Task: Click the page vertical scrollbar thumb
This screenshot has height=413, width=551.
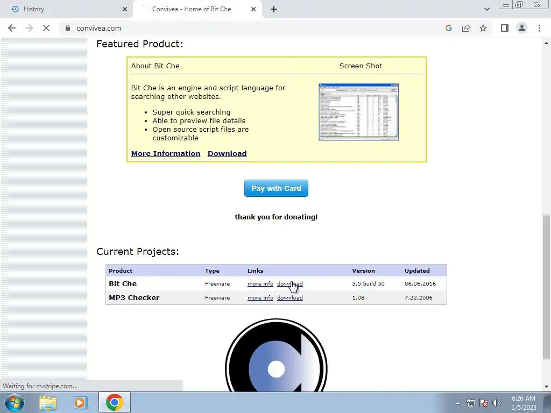Action: [546, 287]
